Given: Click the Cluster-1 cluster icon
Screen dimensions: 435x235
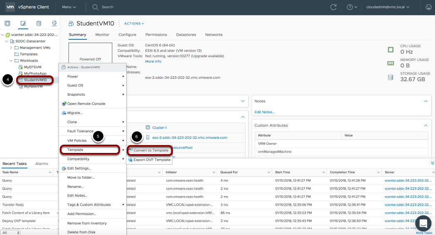Looking at the screenshot, I should coord(148,127).
